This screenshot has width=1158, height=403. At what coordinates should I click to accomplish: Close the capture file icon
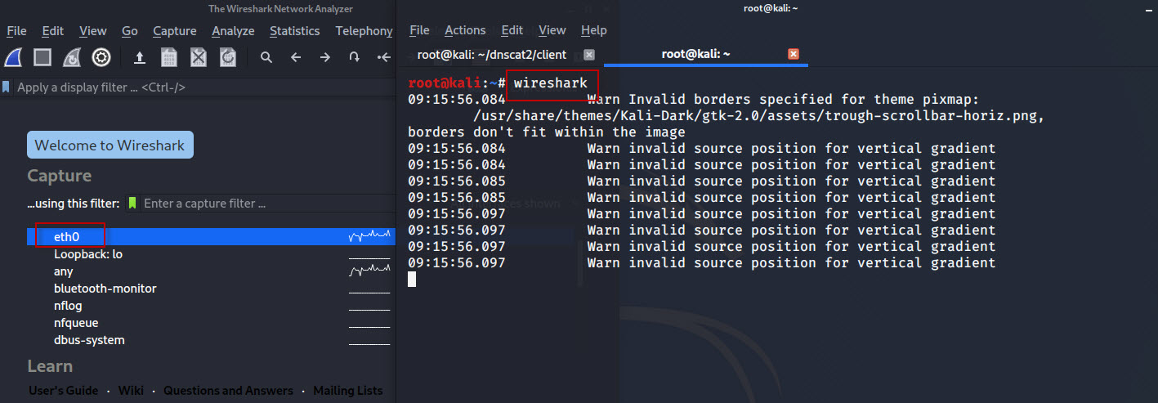199,57
